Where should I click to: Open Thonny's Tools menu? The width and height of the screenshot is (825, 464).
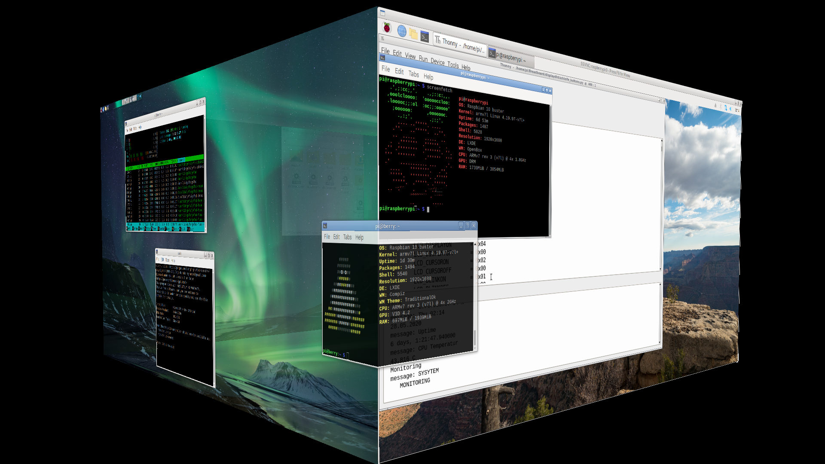point(453,65)
